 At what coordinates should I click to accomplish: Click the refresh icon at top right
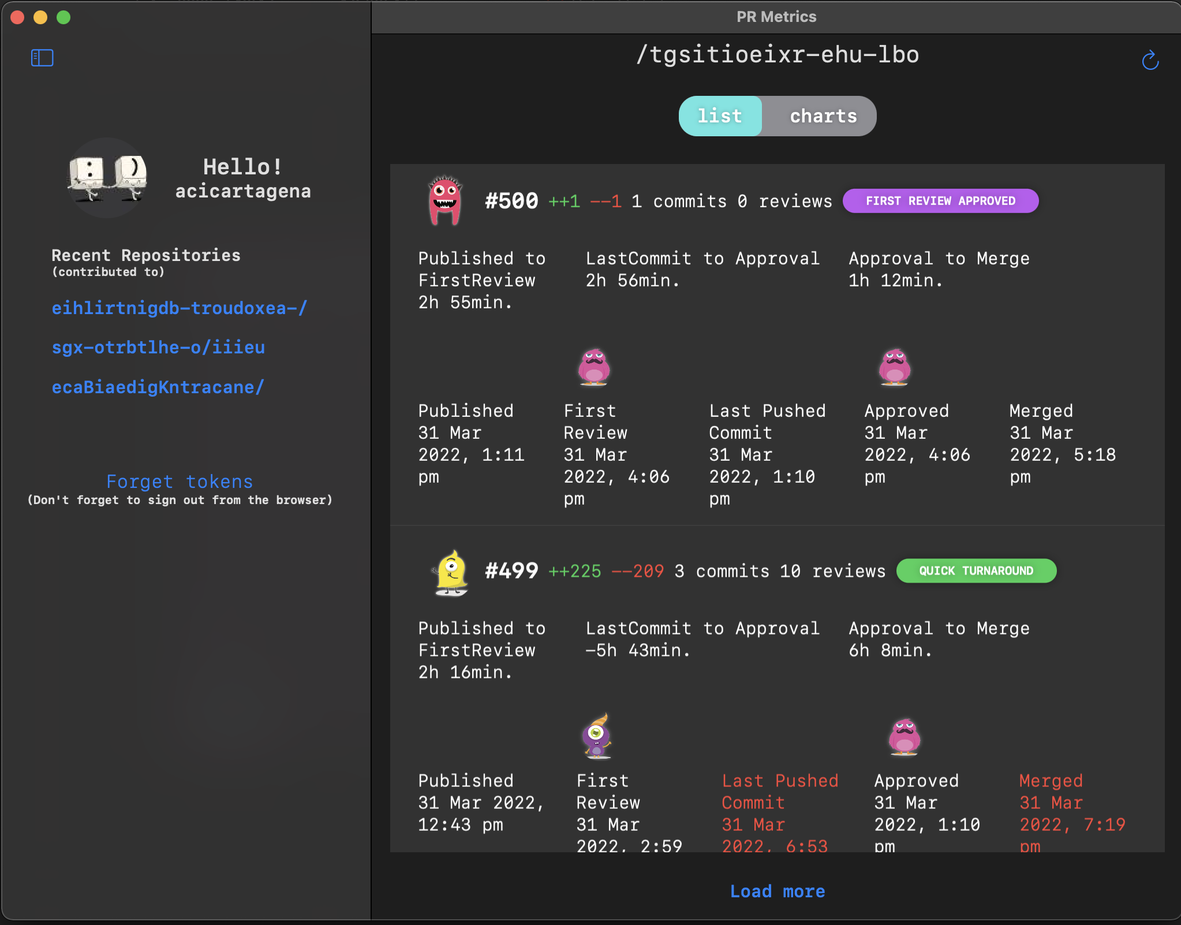pyautogui.click(x=1150, y=60)
